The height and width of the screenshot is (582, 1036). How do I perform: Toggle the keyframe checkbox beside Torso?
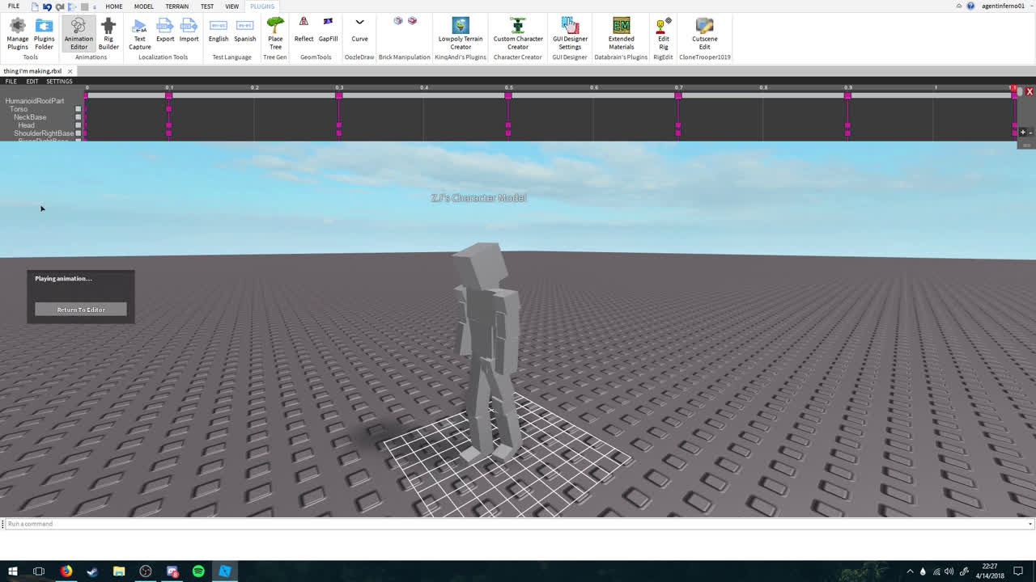pyautogui.click(x=79, y=109)
